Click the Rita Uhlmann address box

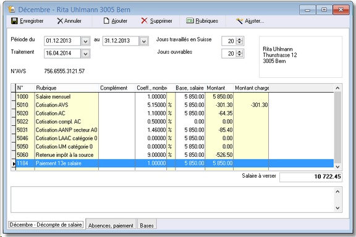coord(300,57)
